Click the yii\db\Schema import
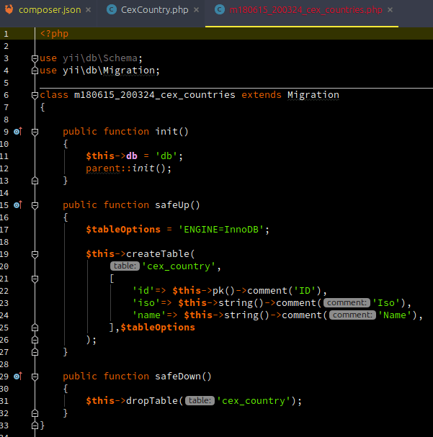 [100, 58]
